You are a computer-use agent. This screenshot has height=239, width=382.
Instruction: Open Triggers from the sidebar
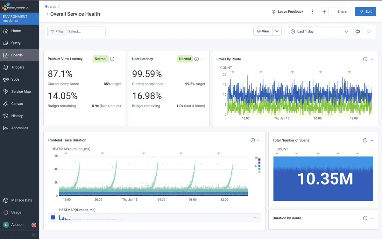19,67
